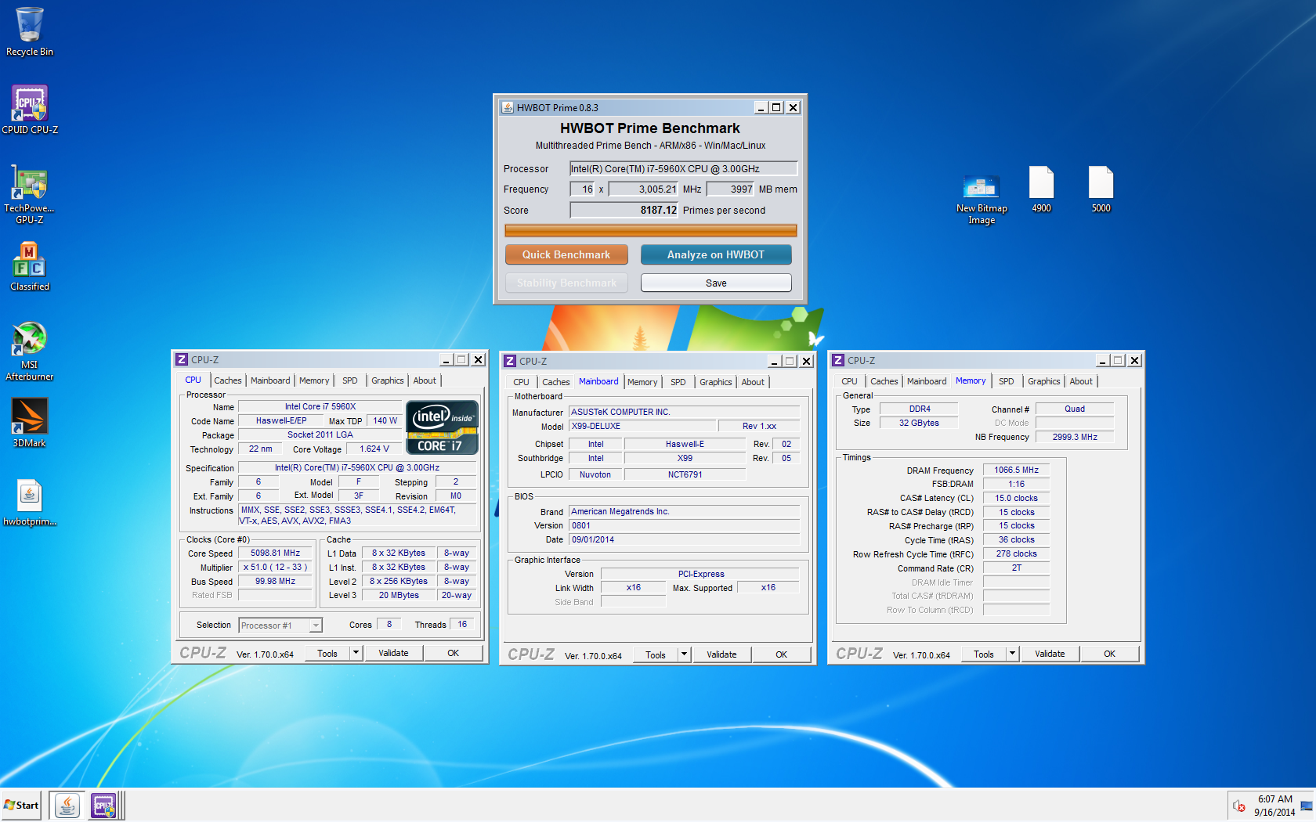
Task: Click the Java HWBOT Prime taskbar icon
Action: click(x=67, y=805)
